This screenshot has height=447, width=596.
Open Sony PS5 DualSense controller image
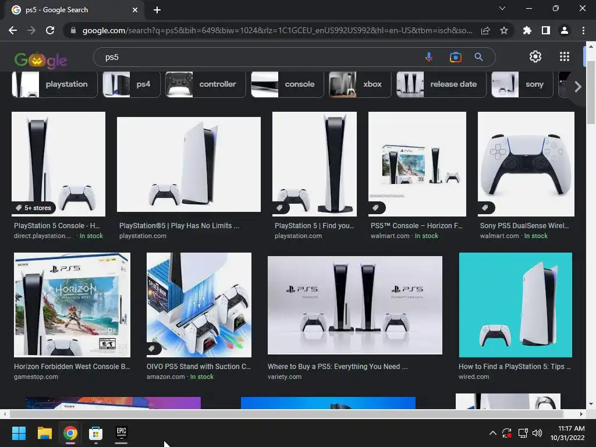[x=526, y=164]
